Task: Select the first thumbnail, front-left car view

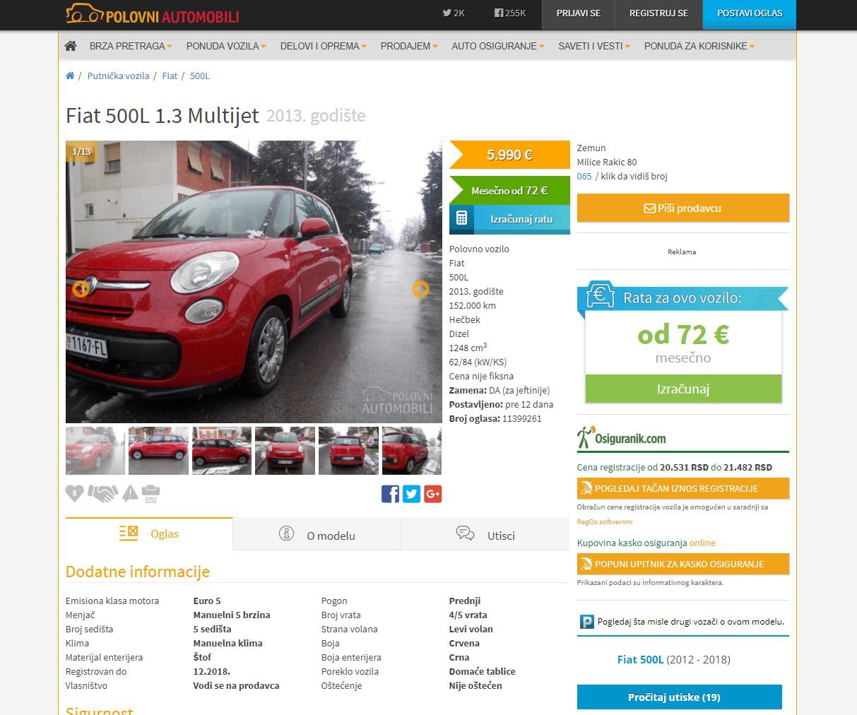Action: click(x=95, y=451)
